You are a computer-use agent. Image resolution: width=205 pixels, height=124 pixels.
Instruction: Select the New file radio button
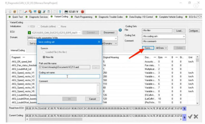click(x=43, y=57)
